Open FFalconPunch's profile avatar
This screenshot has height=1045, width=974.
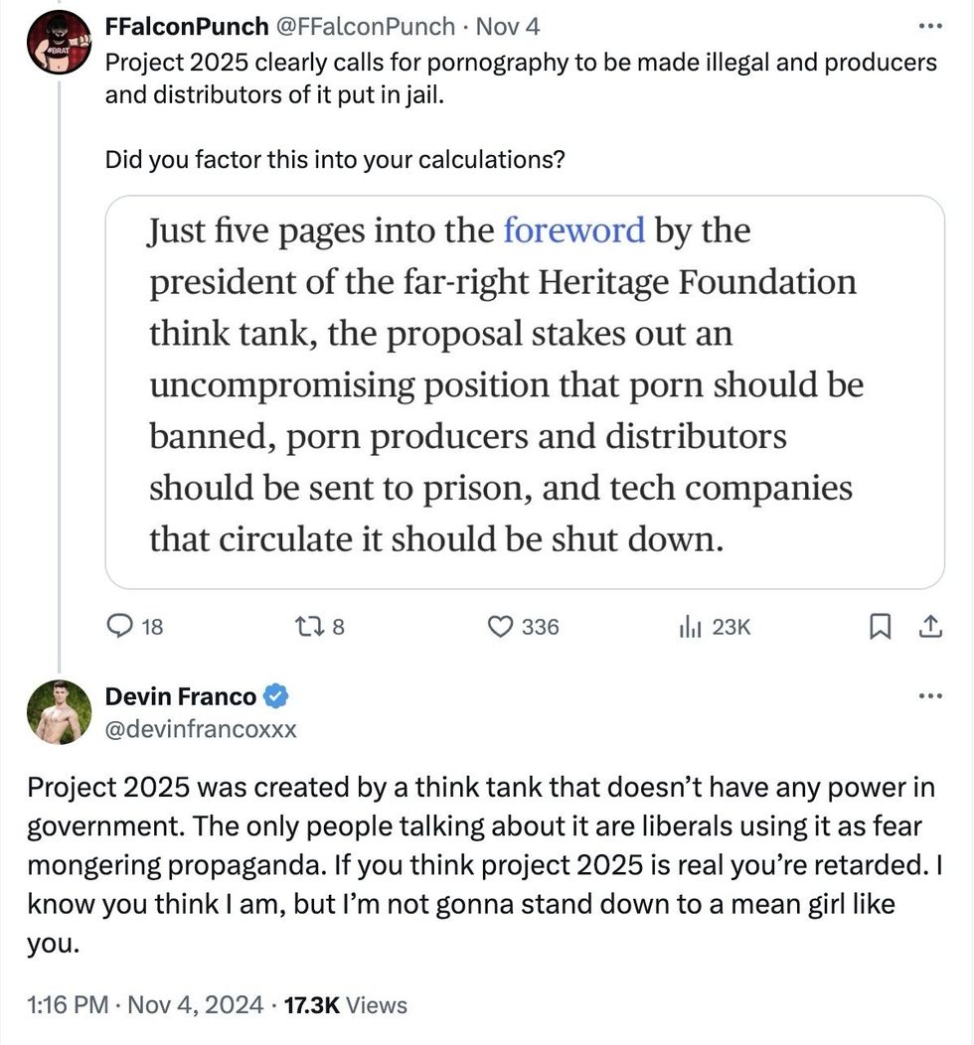59,44
